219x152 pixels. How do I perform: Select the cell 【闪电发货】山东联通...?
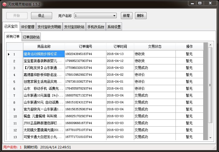coord(44,68)
